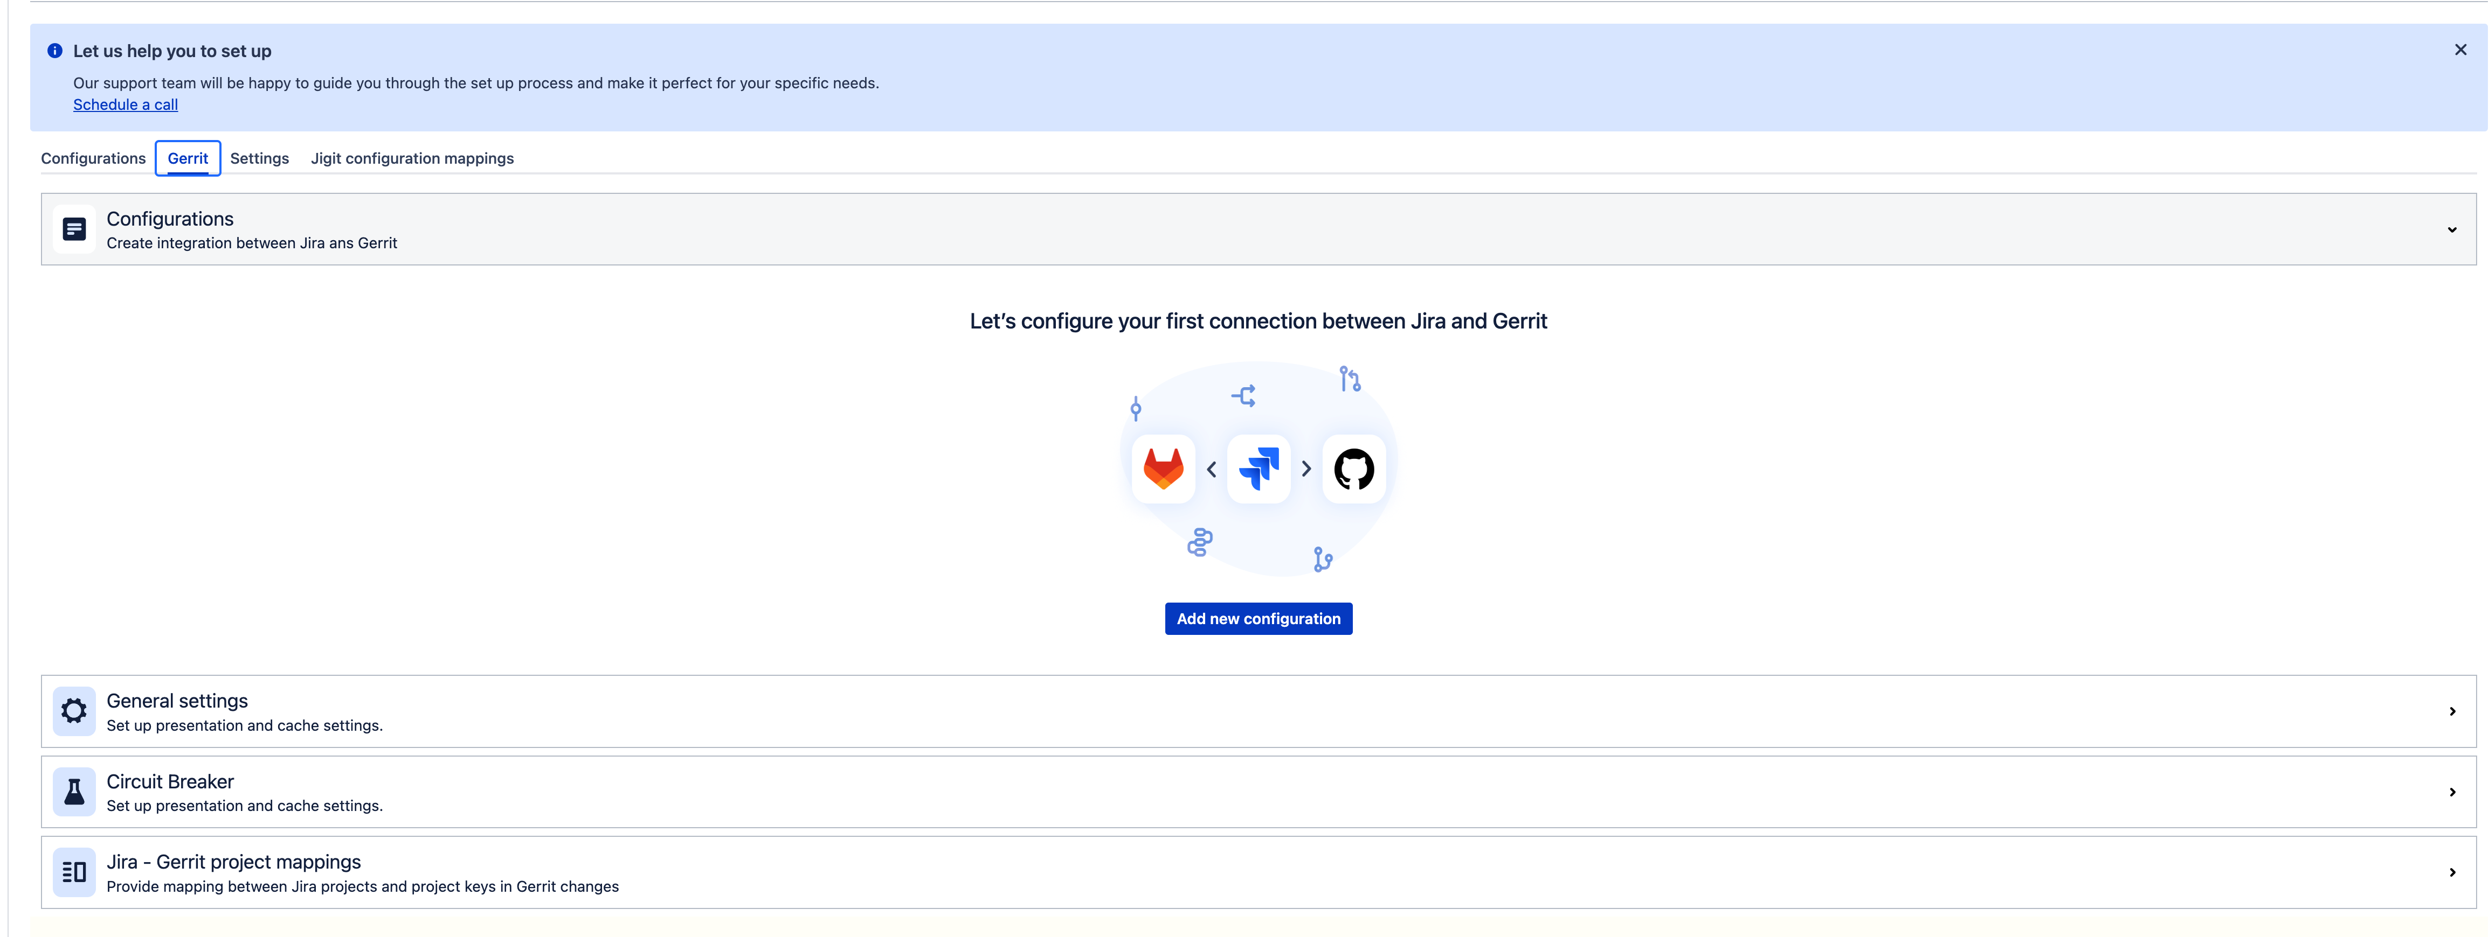Dismiss the setup help banner
The height and width of the screenshot is (937, 2489).
coord(2460,50)
